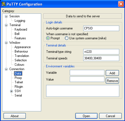Close the PuTTY Configuration window
The image size is (125, 121).
click(x=121, y=4)
